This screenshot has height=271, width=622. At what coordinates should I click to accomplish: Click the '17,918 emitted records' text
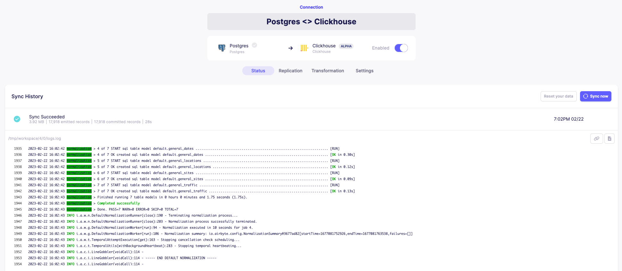point(69,122)
